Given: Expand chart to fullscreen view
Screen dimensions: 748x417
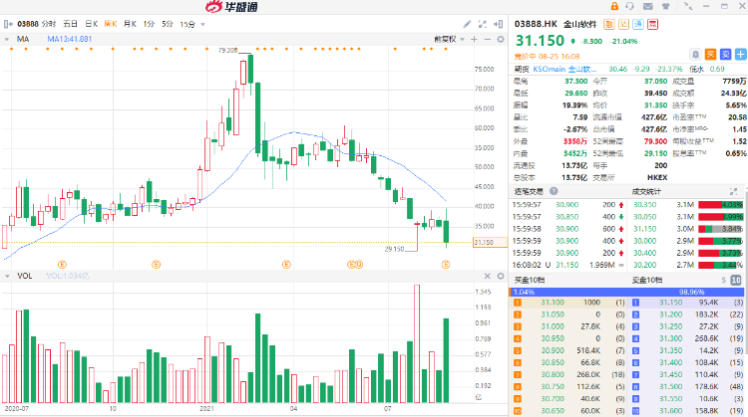Looking at the screenshot, I should 483,24.
